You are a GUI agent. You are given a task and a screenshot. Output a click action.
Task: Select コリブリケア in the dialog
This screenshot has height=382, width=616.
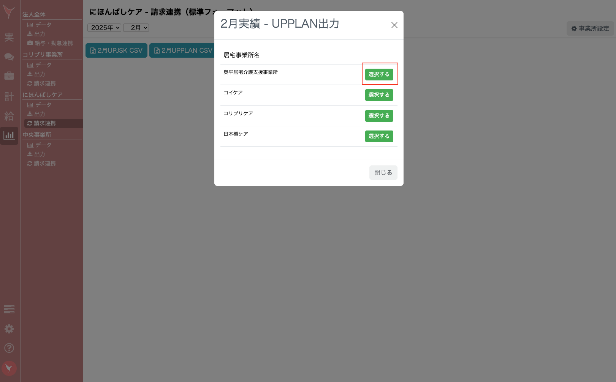click(379, 116)
